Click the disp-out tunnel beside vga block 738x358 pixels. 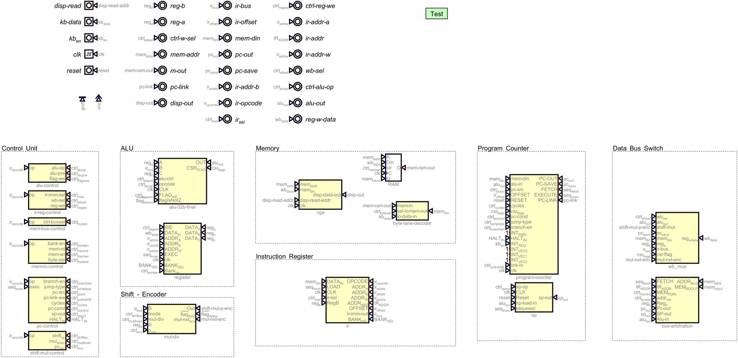click(353, 195)
